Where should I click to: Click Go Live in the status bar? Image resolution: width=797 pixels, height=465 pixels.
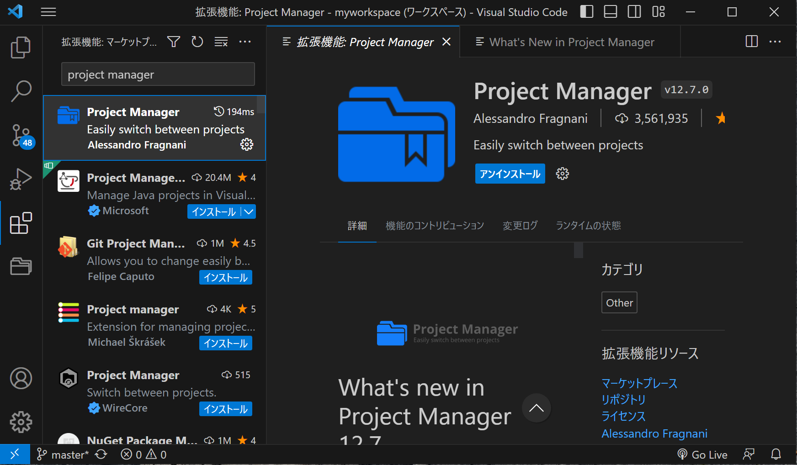coord(702,454)
